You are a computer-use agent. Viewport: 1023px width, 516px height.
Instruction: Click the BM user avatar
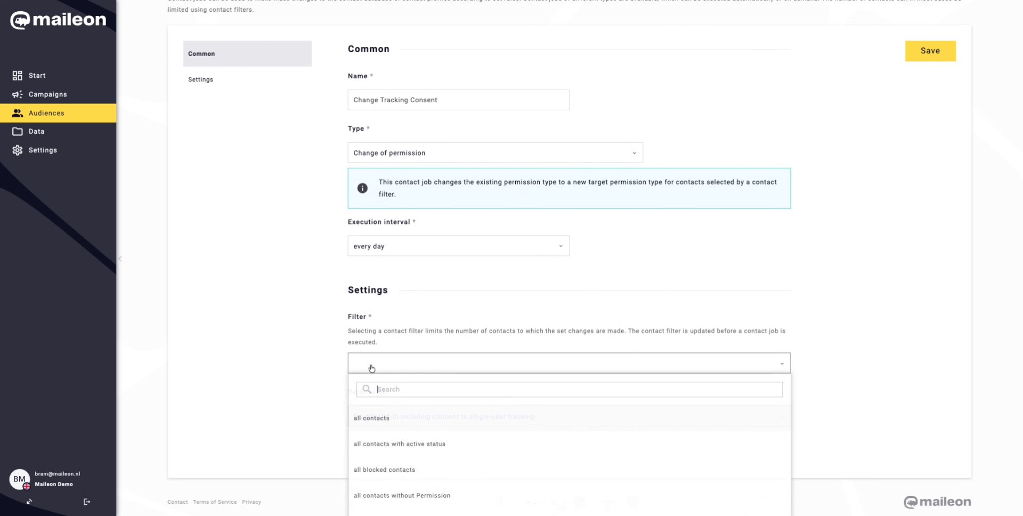(20, 479)
